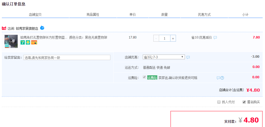The image size is (265, 127).
Task: Uncheck the 匿名购买 checkbox
Action: click(x=244, y=102)
